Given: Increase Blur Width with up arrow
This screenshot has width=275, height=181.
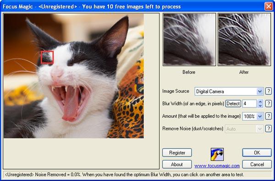Looking at the screenshot, I should pos(260,101).
